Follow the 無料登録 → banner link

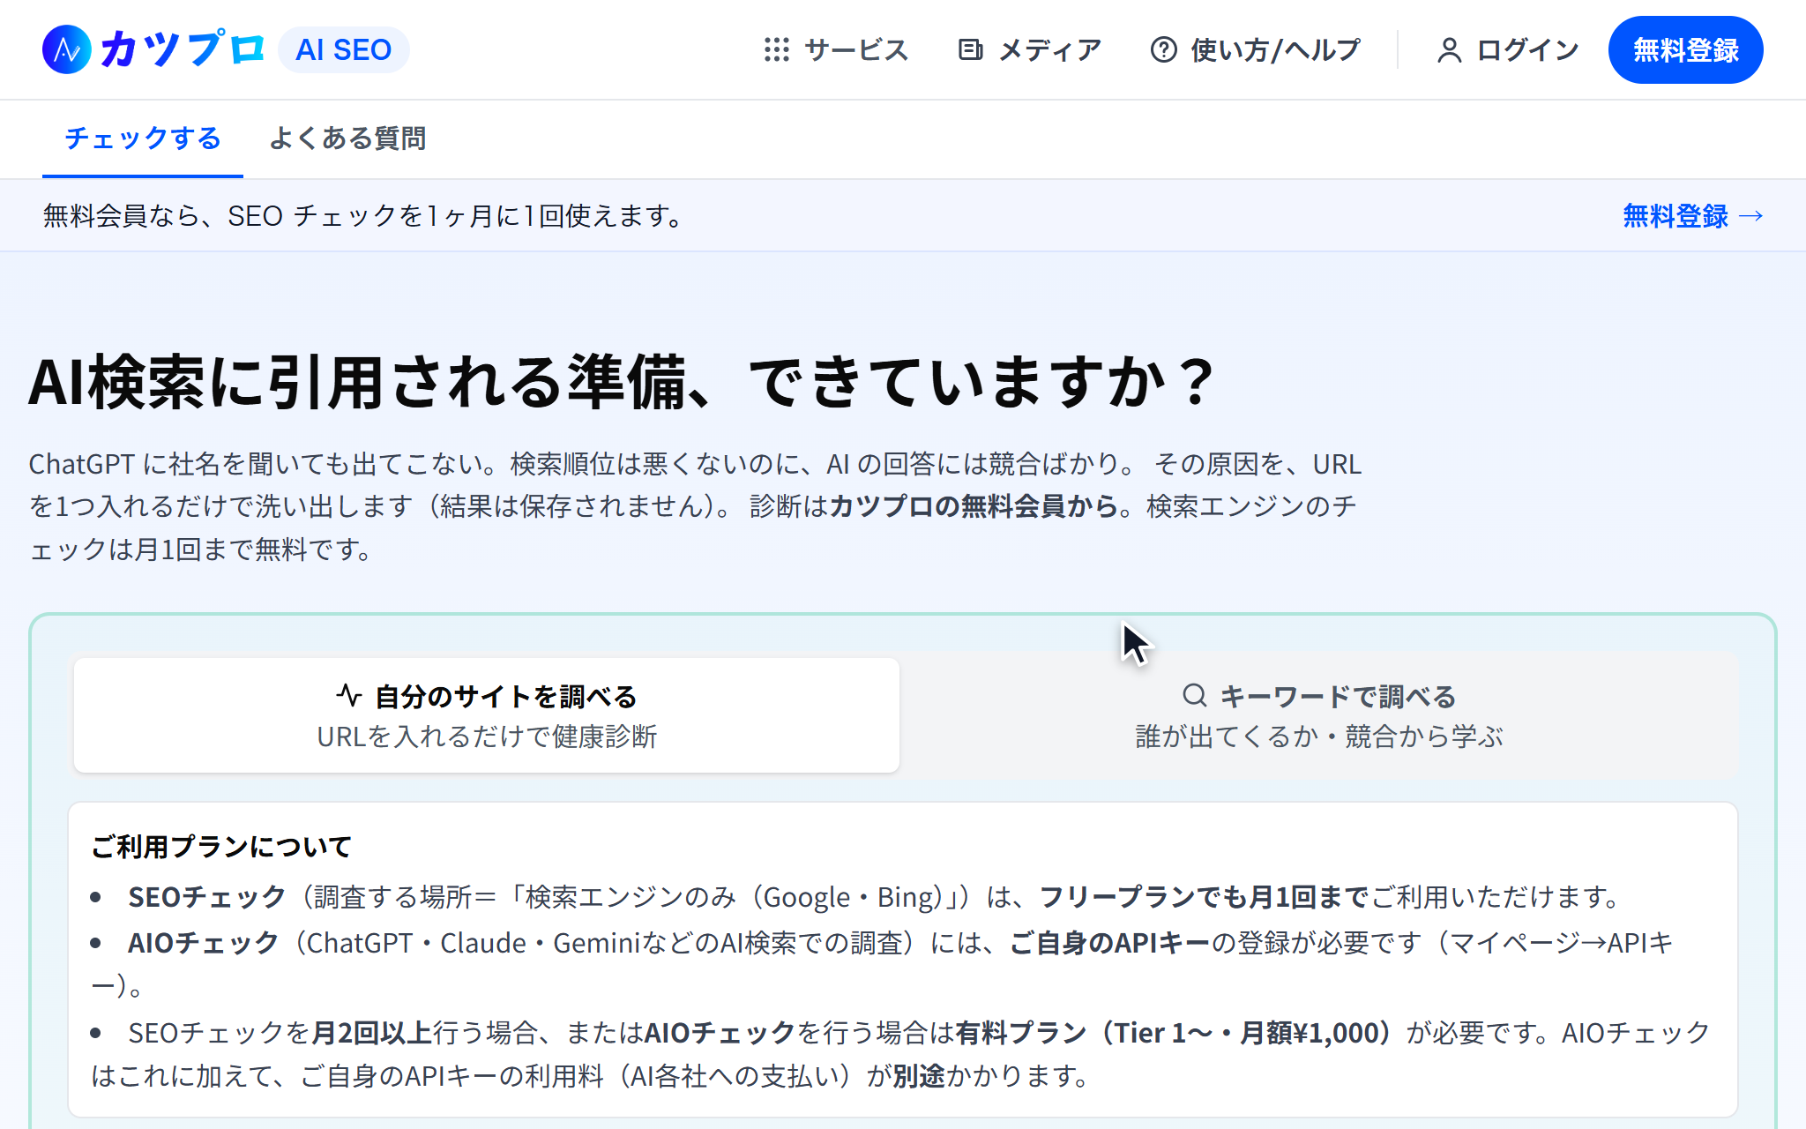coord(1693,215)
